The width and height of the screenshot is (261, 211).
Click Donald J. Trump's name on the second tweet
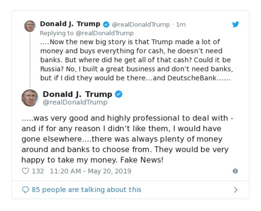coord(78,94)
